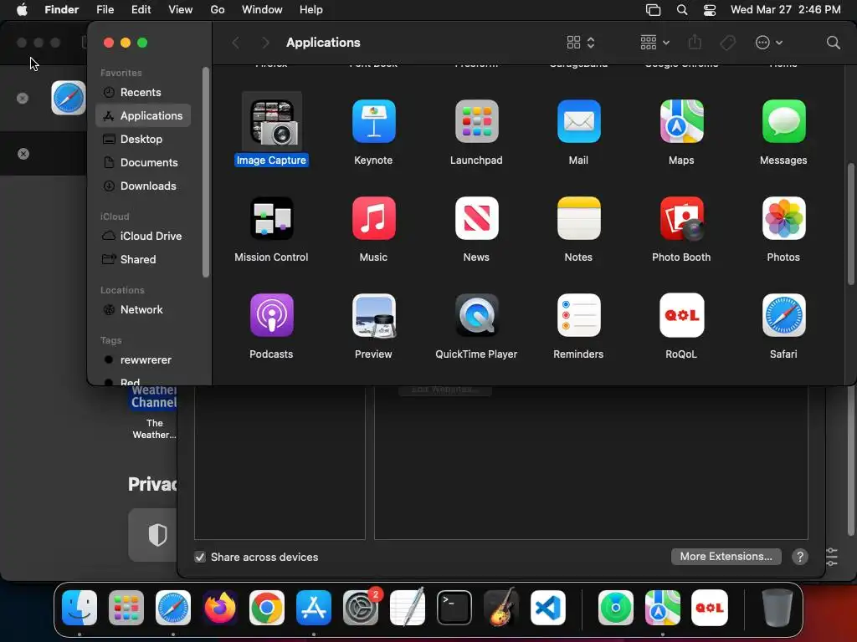
Task: Open Spotlight search in menu bar
Action: 681,10
